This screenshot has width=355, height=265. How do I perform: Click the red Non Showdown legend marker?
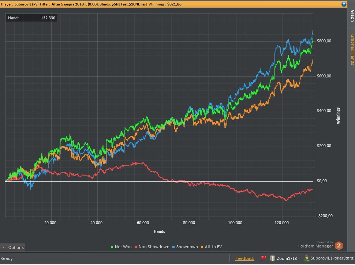click(x=136, y=247)
